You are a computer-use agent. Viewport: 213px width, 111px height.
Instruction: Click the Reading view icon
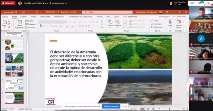(153, 109)
